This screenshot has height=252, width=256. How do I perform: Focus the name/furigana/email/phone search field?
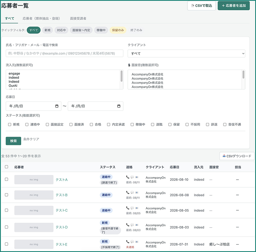click(x=65, y=53)
